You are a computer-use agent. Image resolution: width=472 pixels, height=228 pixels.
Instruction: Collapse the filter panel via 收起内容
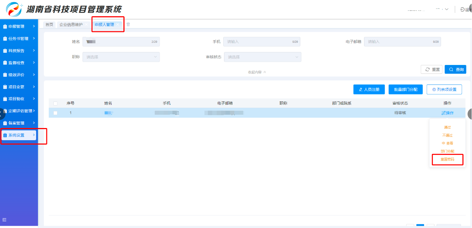[x=257, y=72]
